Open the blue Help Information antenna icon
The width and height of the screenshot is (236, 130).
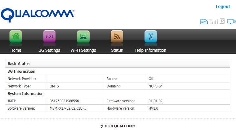(x=151, y=37)
